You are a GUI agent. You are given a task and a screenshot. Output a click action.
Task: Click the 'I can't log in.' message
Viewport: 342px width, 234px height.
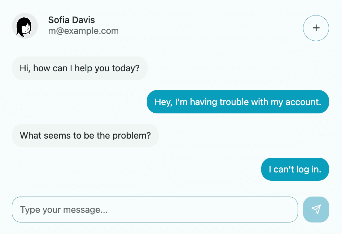pos(295,169)
